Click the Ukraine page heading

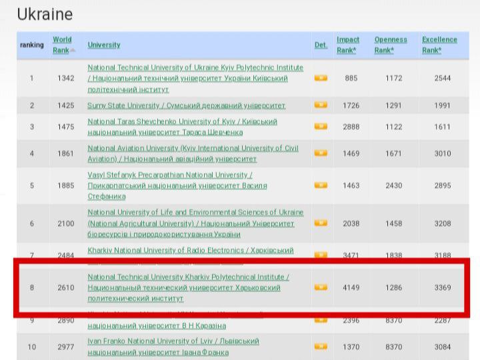(45, 15)
